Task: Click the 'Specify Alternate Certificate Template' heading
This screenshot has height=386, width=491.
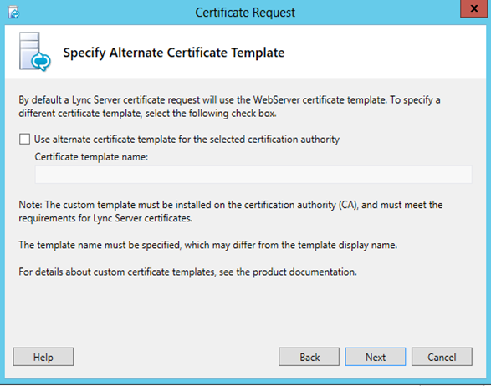Action: (x=174, y=53)
